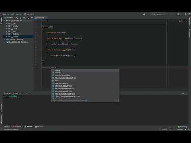Select Scratches and Consoles item
The width and height of the screenshot is (191, 143).
[17, 42]
